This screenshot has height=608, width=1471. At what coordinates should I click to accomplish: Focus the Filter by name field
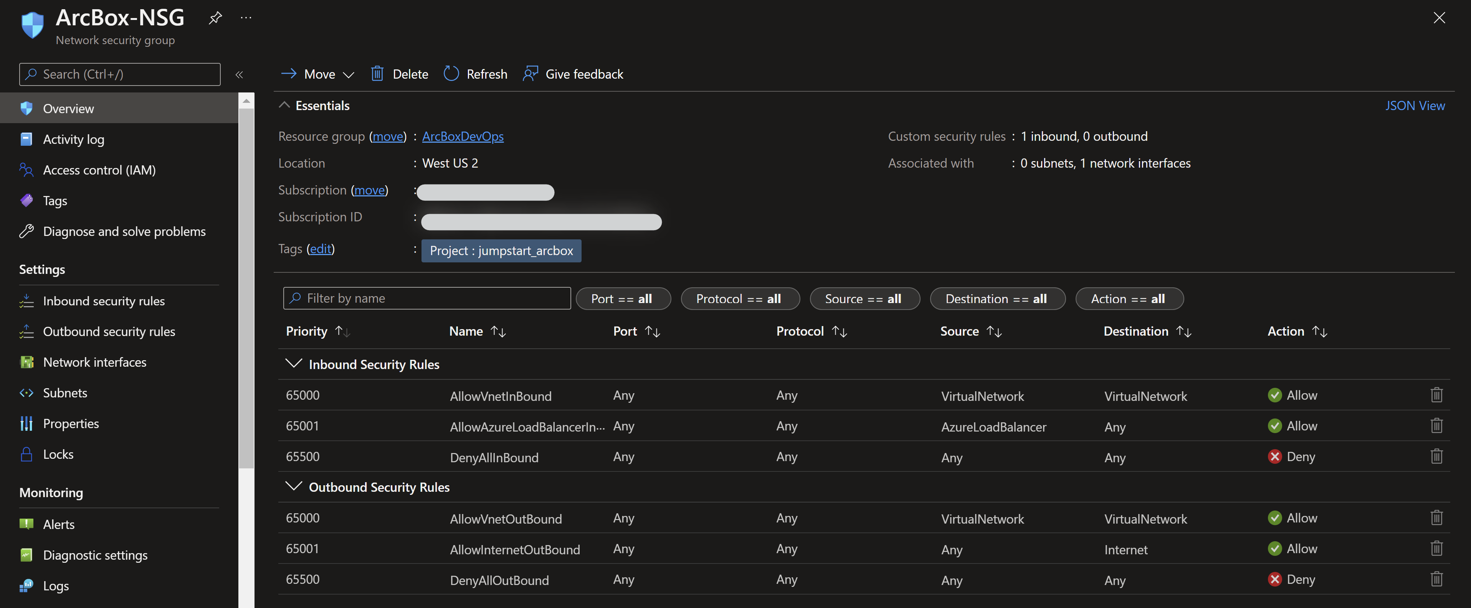click(426, 298)
